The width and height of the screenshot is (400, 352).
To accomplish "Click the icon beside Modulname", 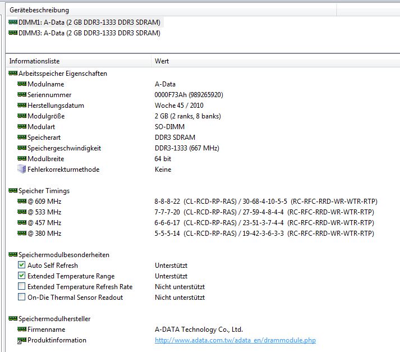I will pos(22,84).
